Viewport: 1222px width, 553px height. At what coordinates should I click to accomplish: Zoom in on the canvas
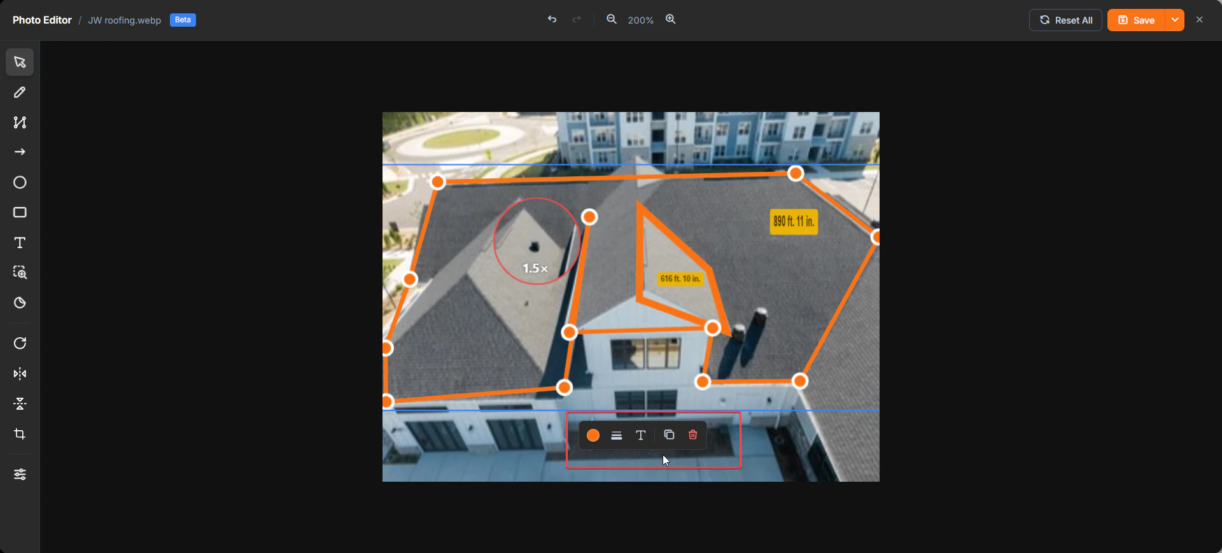click(x=670, y=20)
